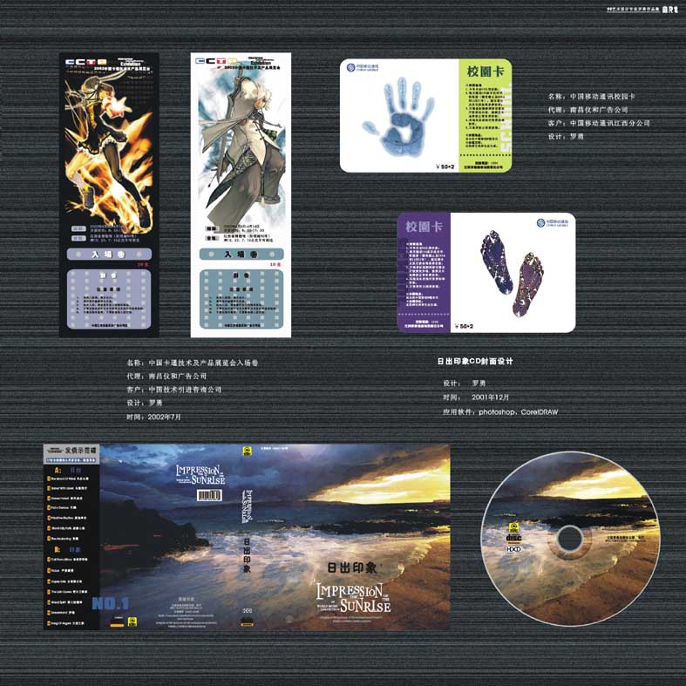Click the stub section of black ticket
The width and height of the screenshot is (686, 686).
(109, 299)
